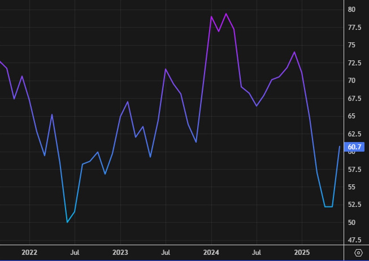Click the 2022 label on time axis
This screenshot has width=369, height=261.
point(30,252)
